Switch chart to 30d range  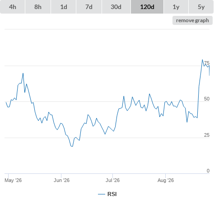(116, 7)
